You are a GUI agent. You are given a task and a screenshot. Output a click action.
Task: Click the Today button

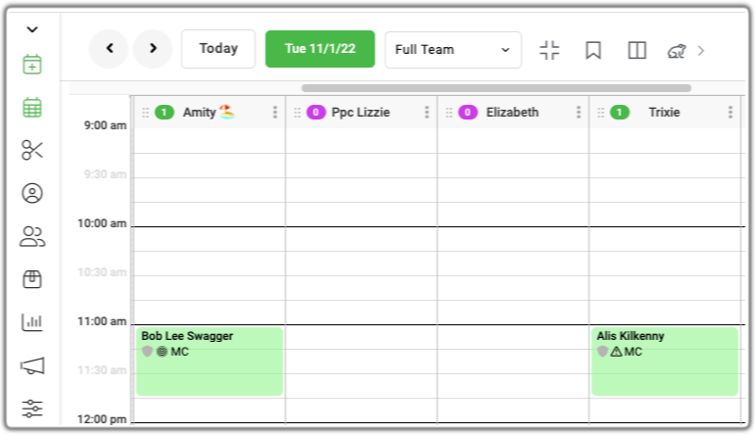(x=218, y=49)
